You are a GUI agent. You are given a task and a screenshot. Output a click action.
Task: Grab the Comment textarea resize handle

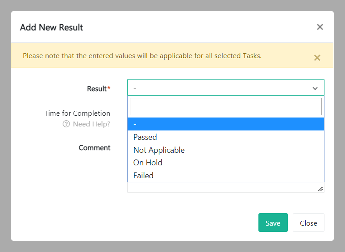[320, 189]
